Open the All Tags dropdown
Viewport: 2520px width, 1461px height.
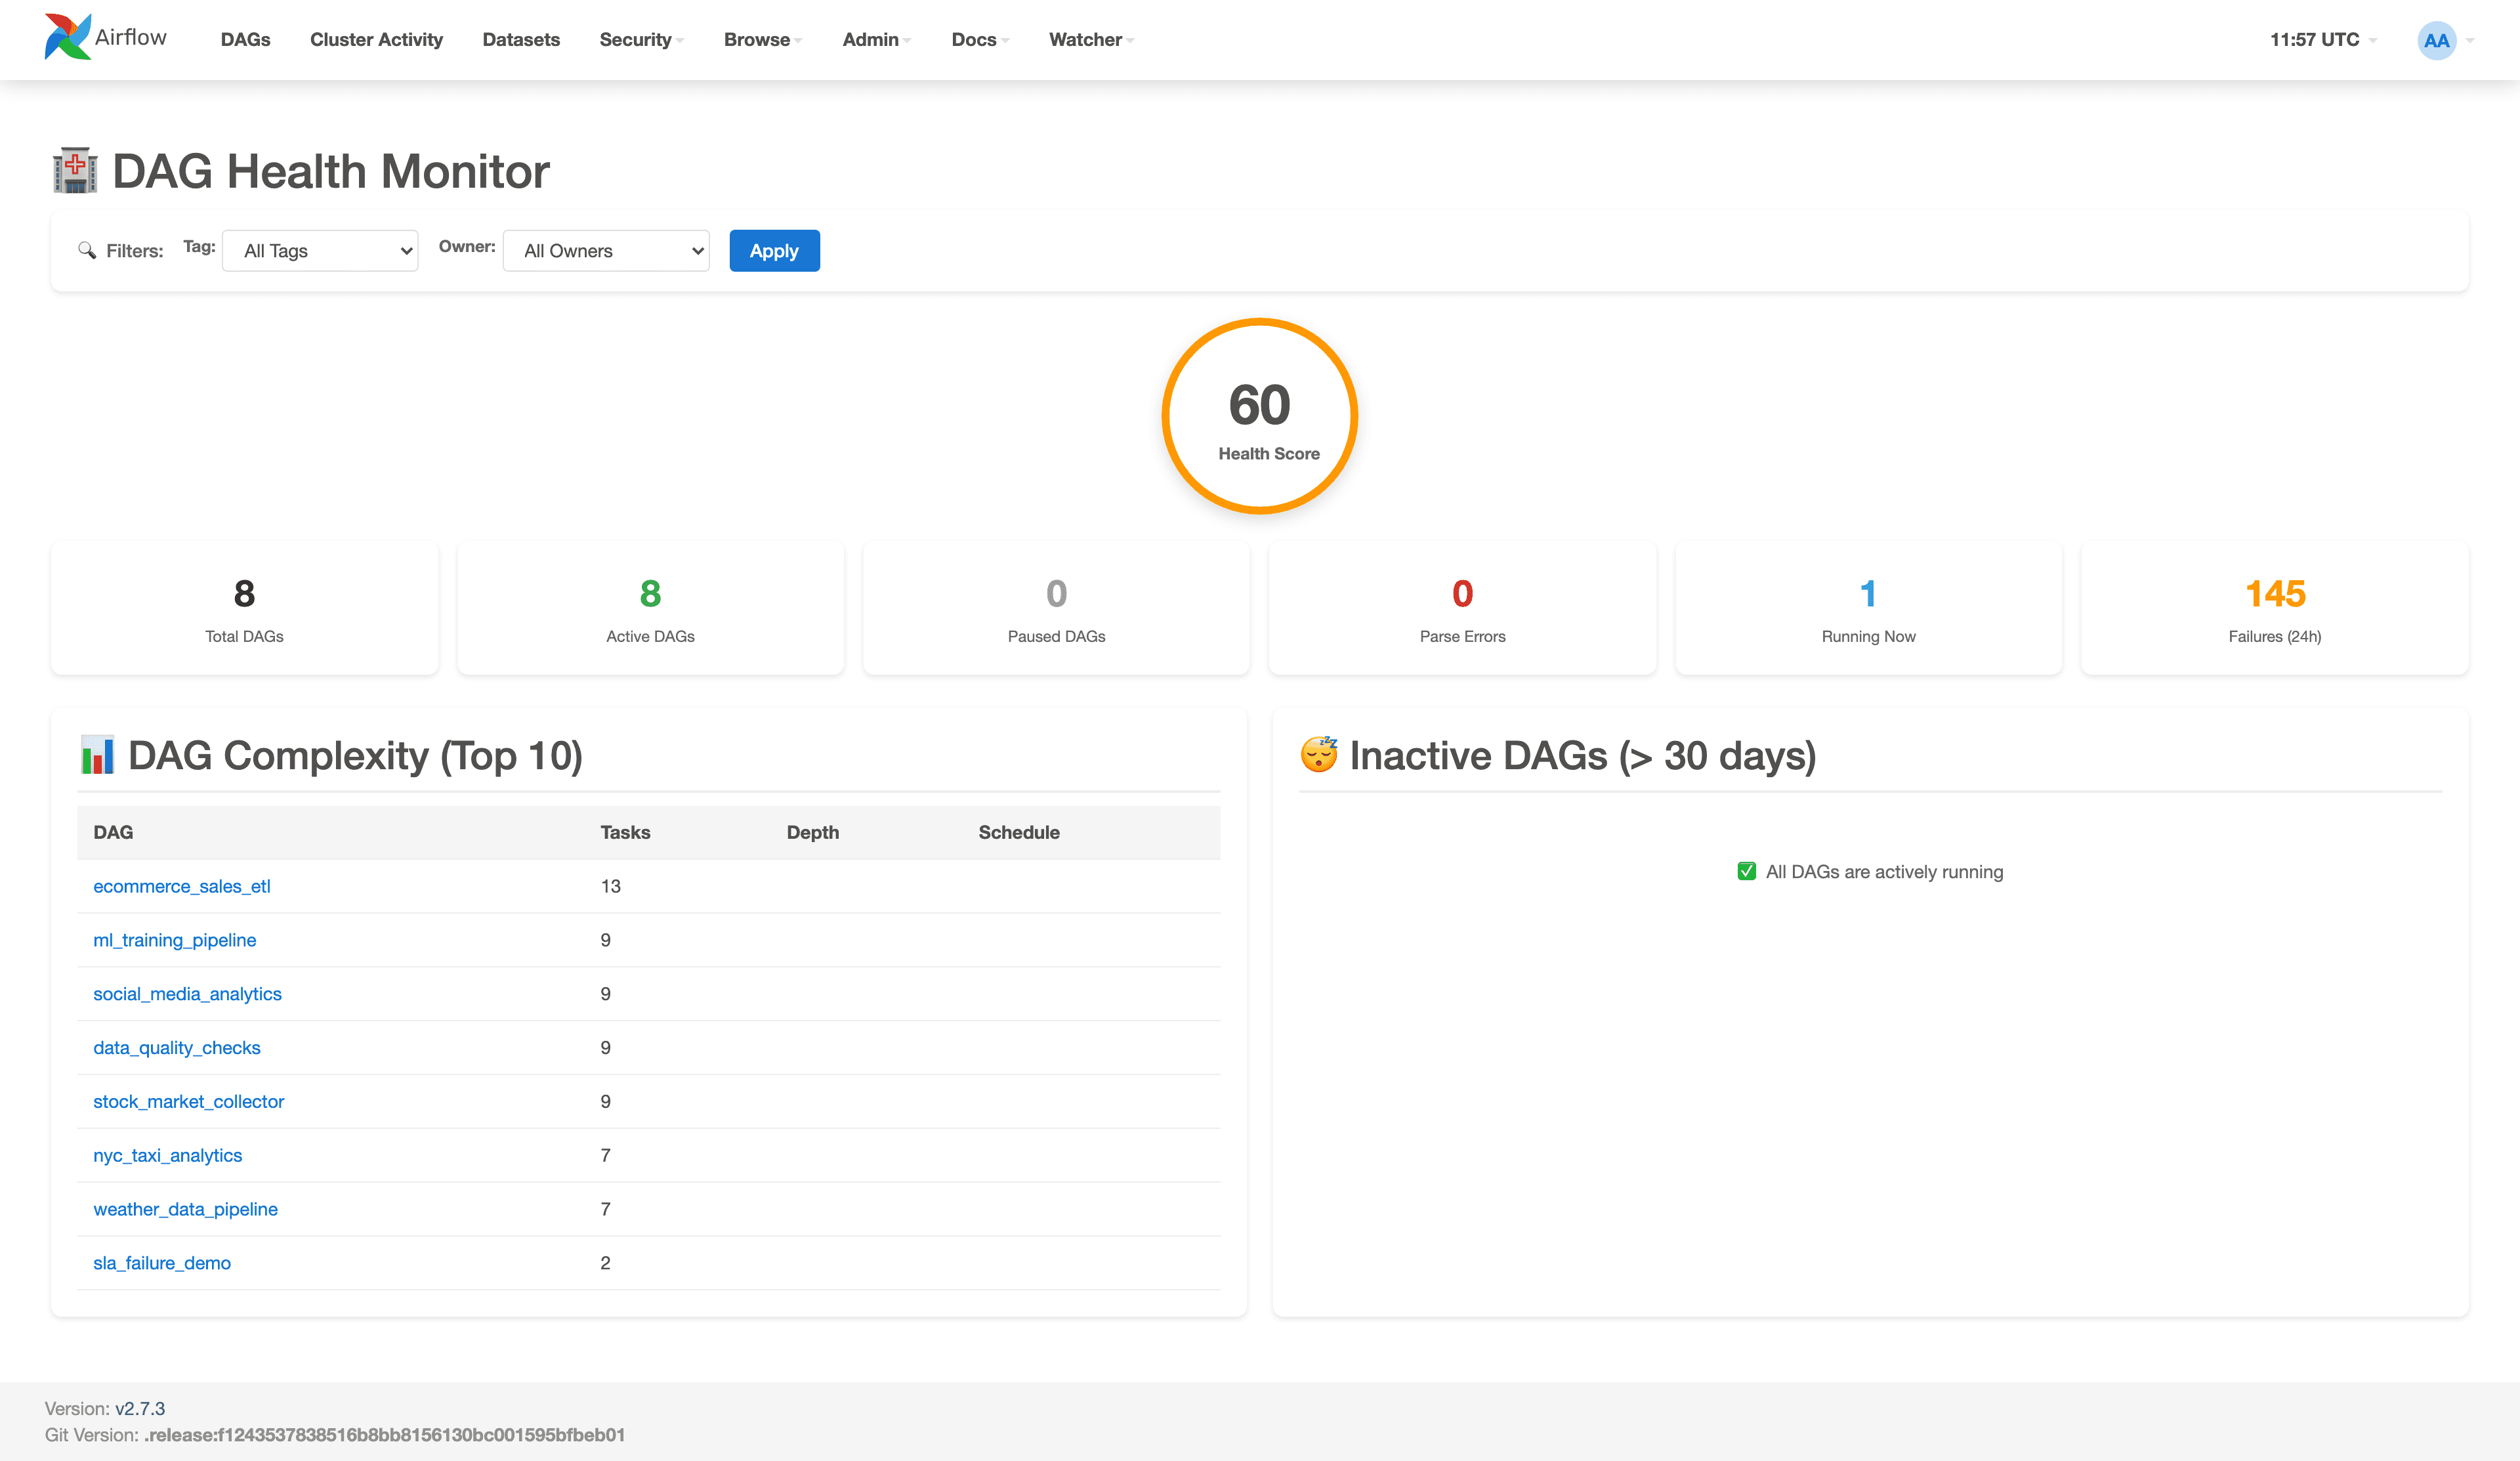coord(320,251)
